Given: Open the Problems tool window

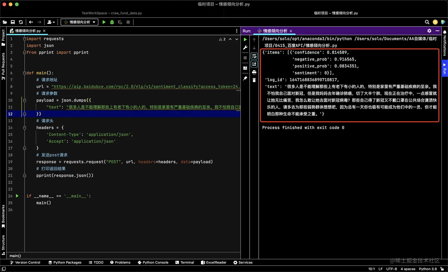Looking at the screenshot, I should point(120,262).
